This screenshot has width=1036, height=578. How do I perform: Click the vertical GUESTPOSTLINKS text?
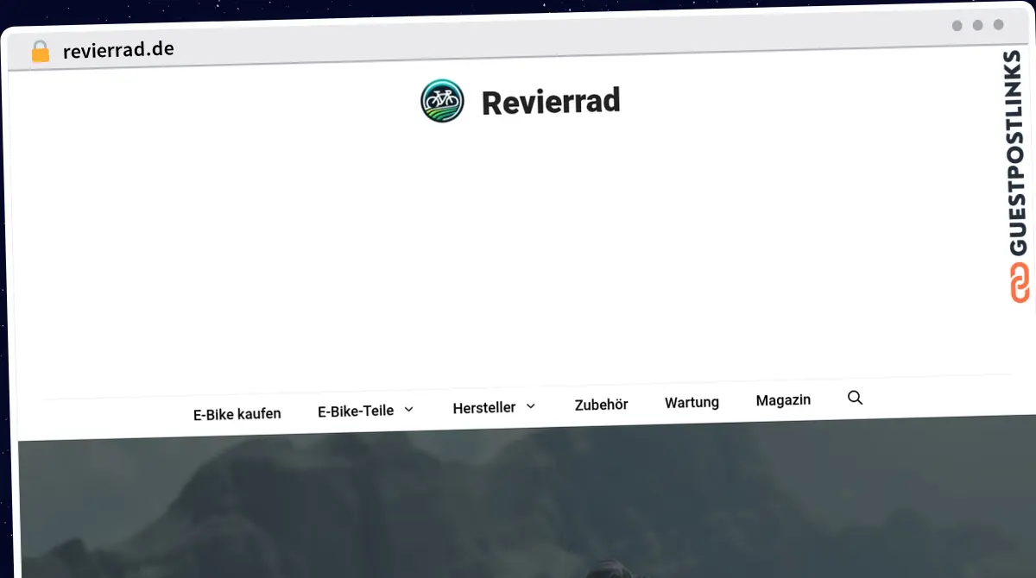tap(1018, 154)
